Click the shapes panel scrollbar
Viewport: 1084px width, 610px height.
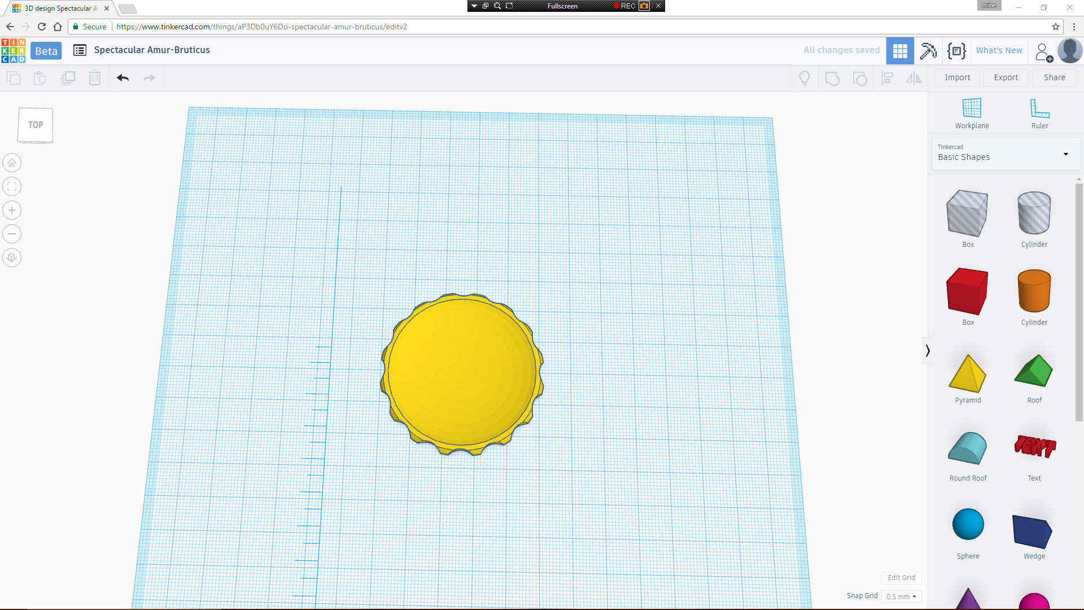pyautogui.click(x=1079, y=302)
